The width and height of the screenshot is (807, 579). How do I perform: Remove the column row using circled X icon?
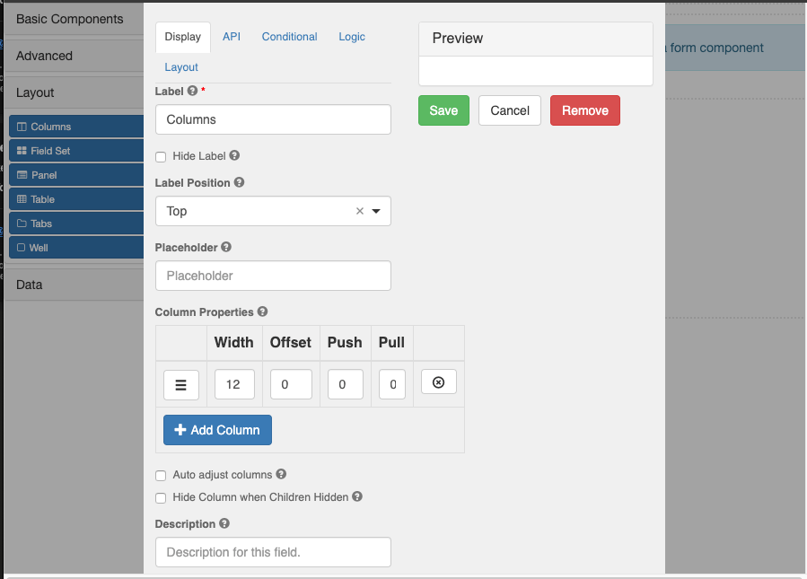[438, 382]
